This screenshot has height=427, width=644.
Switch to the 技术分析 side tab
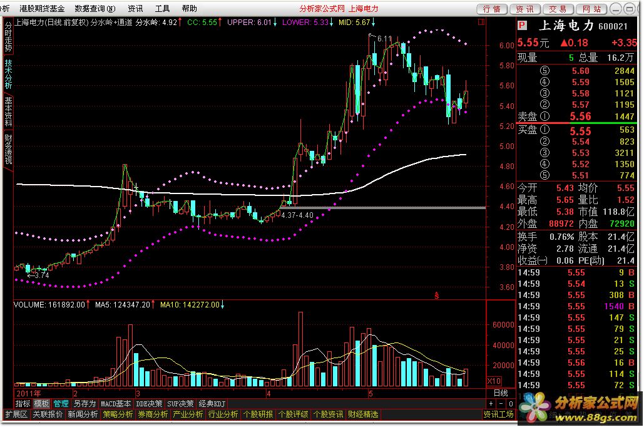[8, 75]
